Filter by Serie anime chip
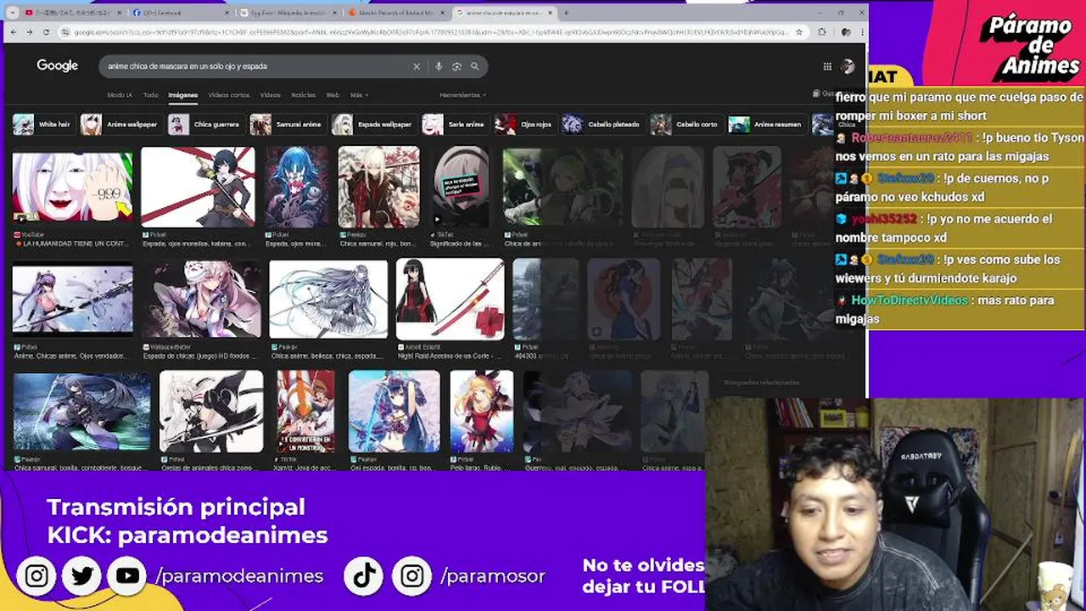Viewport: 1086px width, 611px height. (455, 125)
